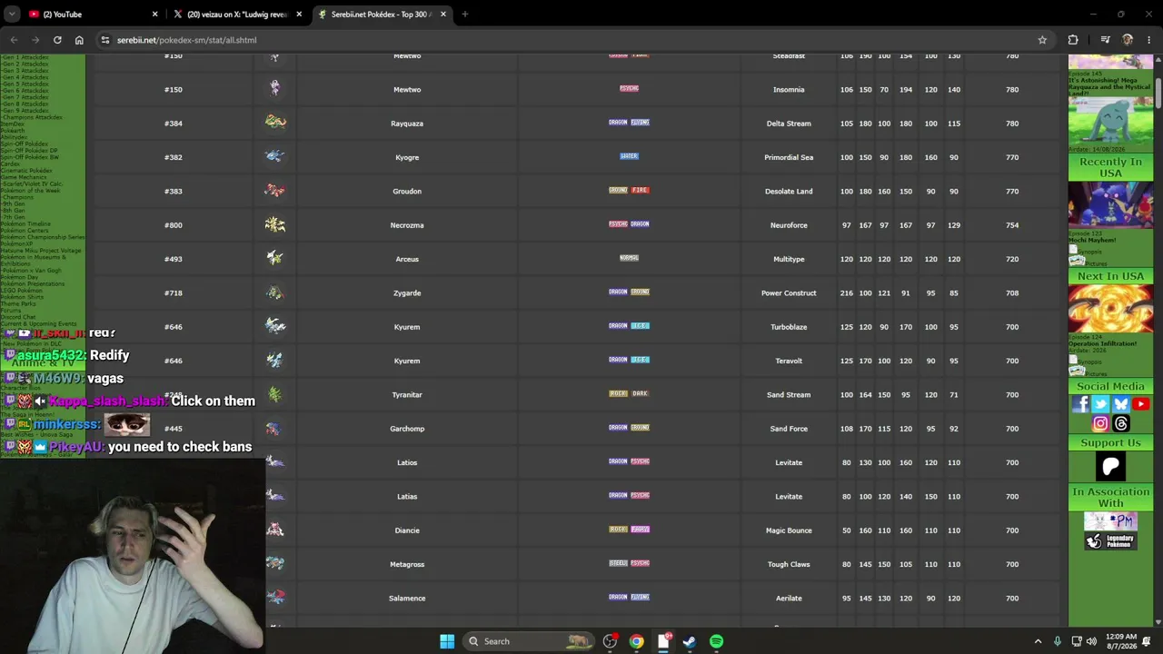Open the Windows Start menu
The height and width of the screenshot is (654, 1163).
(447, 641)
